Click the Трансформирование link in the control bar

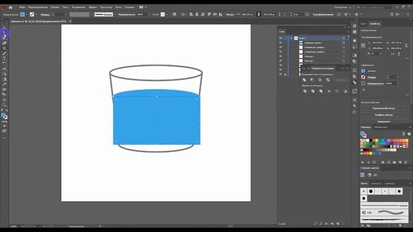click(x=323, y=14)
